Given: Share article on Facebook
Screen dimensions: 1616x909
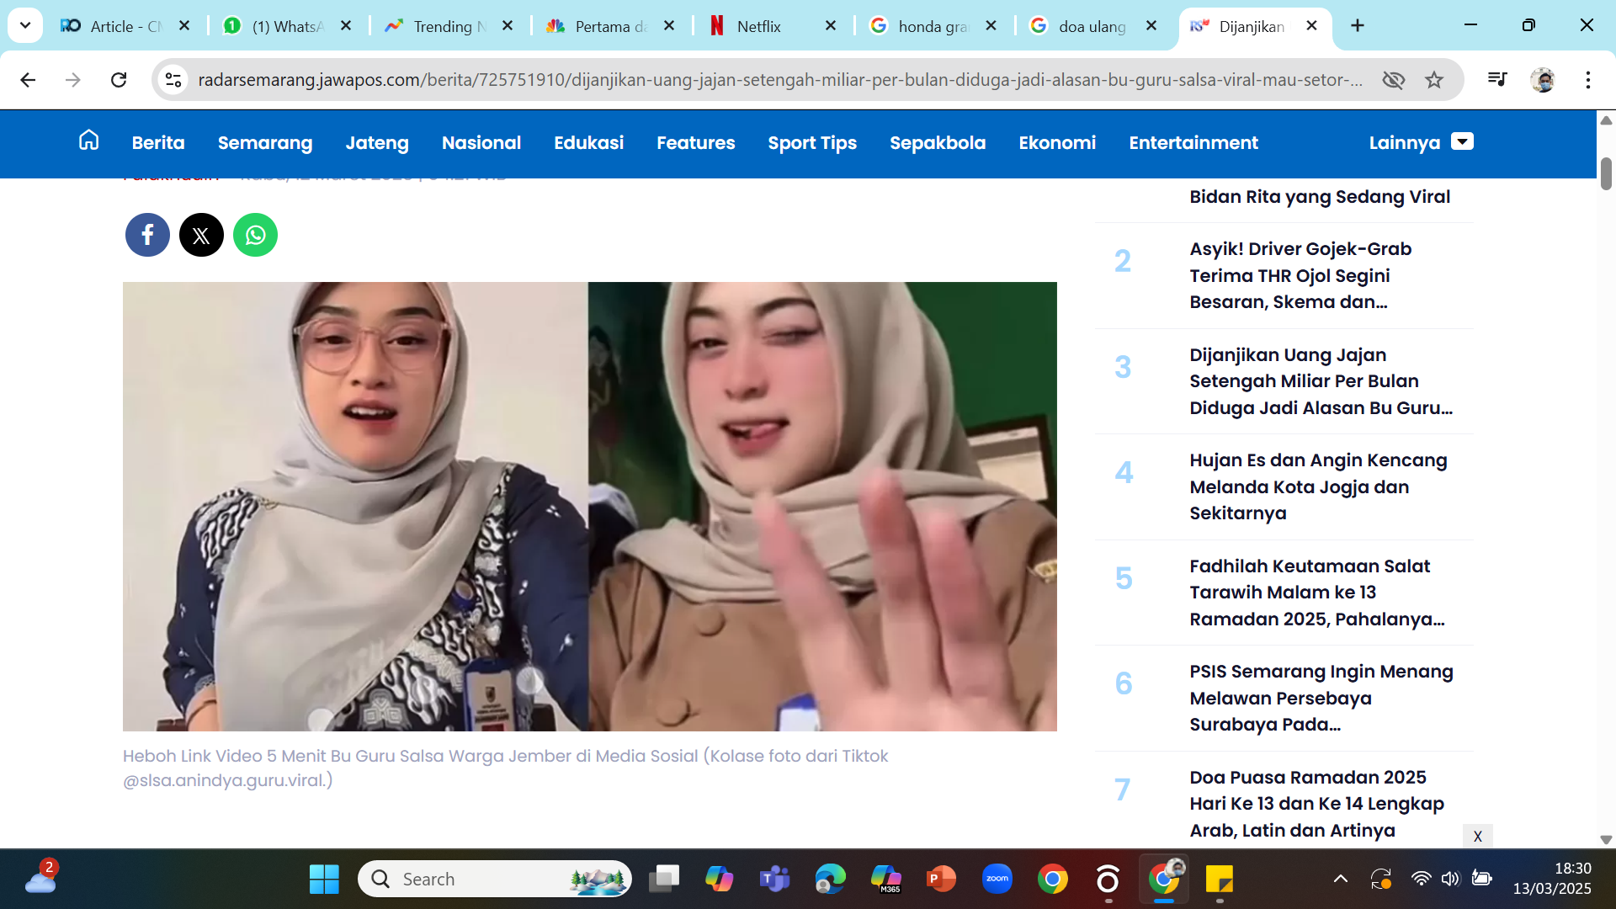Looking at the screenshot, I should 147,235.
